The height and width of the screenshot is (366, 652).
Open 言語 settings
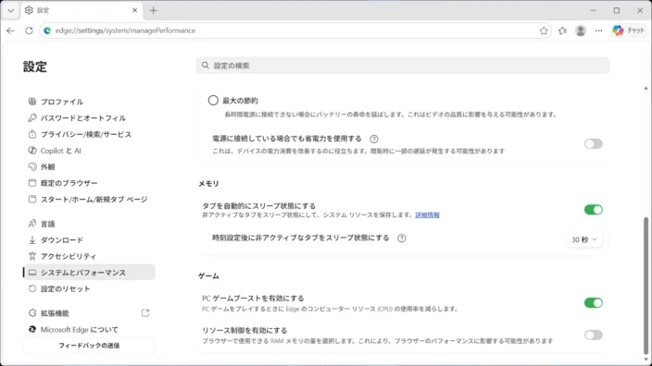pyautogui.click(x=89, y=224)
